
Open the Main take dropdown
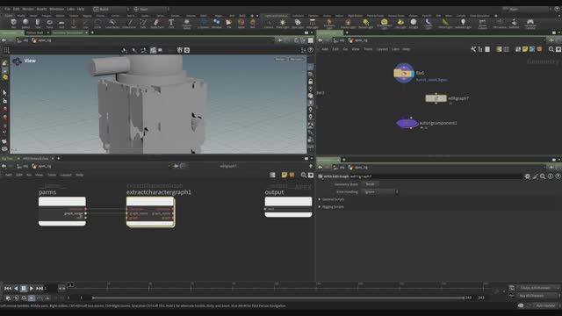[527, 9]
